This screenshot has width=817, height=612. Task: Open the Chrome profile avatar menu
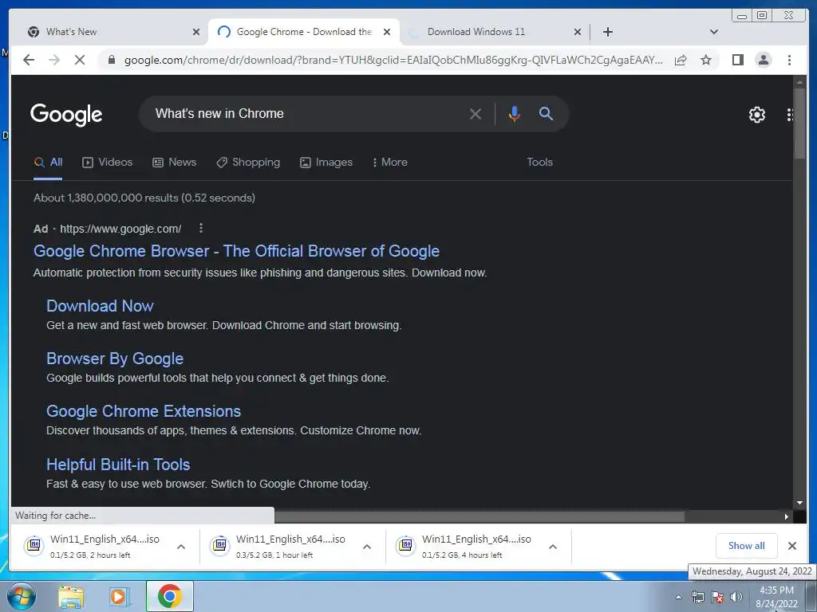pos(764,60)
